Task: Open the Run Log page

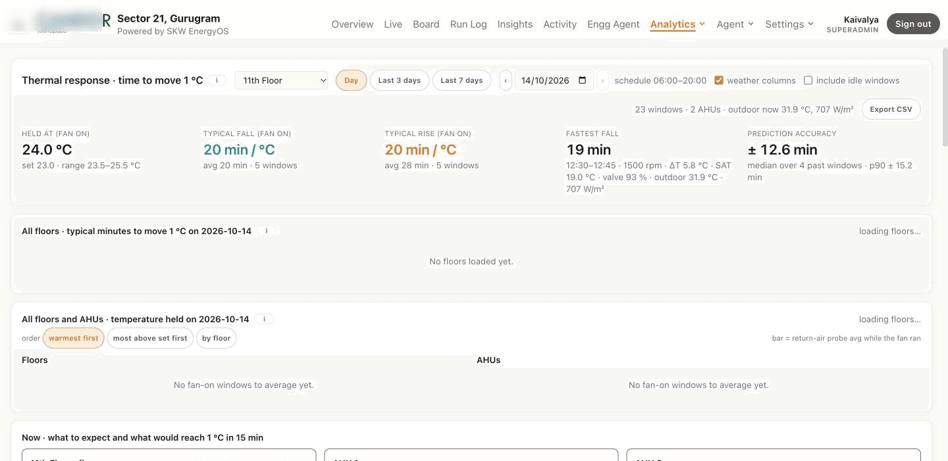Action: click(x=468, y=24)
